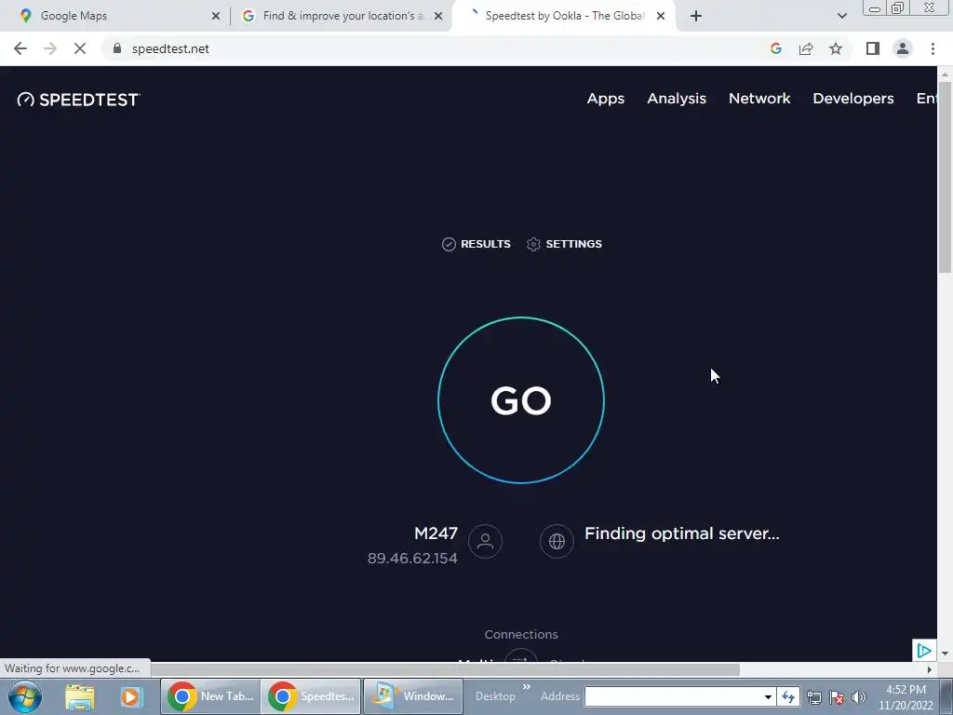Open the Analysis menu item
The height and width of the screenshot is (715, 953).
677,99
